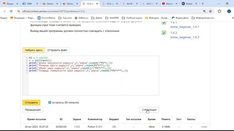Open the Яндекс bookmark
Viewport: 234px width, 131px height.
(x=4, y=18)
